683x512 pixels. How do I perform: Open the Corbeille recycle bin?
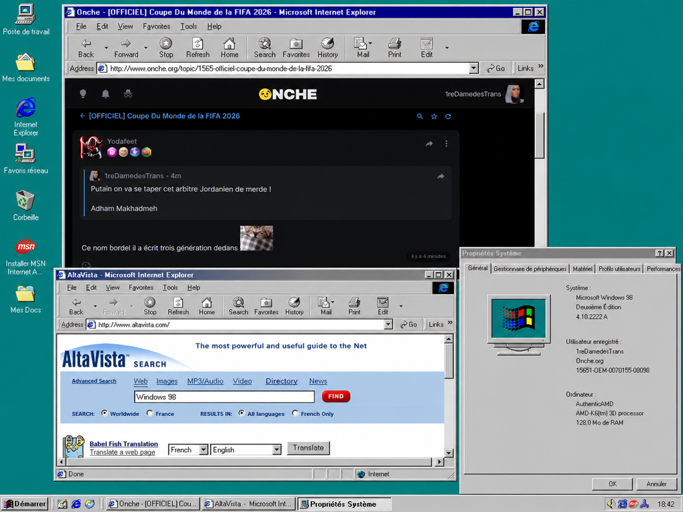click(x=25, y=205)
